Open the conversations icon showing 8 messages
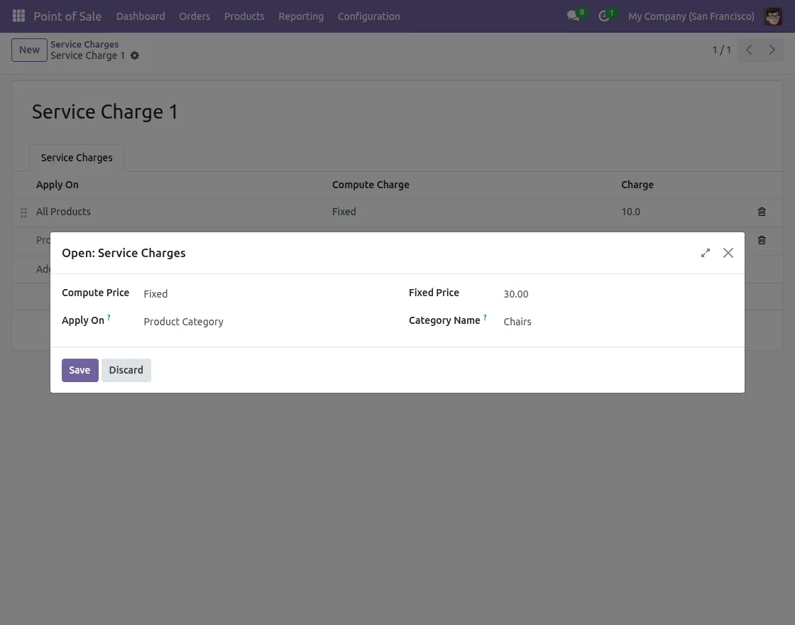 tap(573, 16)
